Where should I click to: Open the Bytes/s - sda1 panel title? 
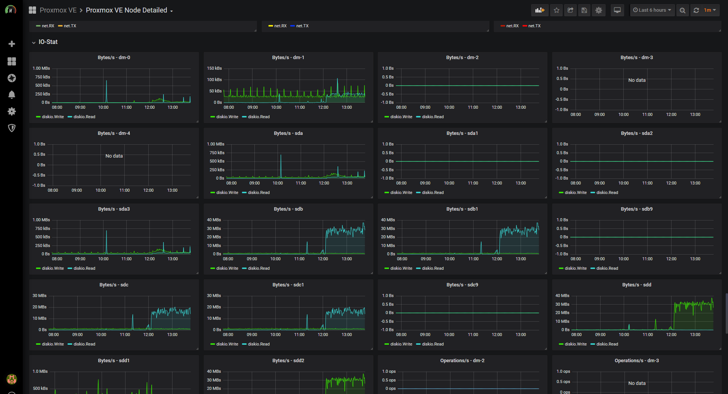click(x=462, y=133)
